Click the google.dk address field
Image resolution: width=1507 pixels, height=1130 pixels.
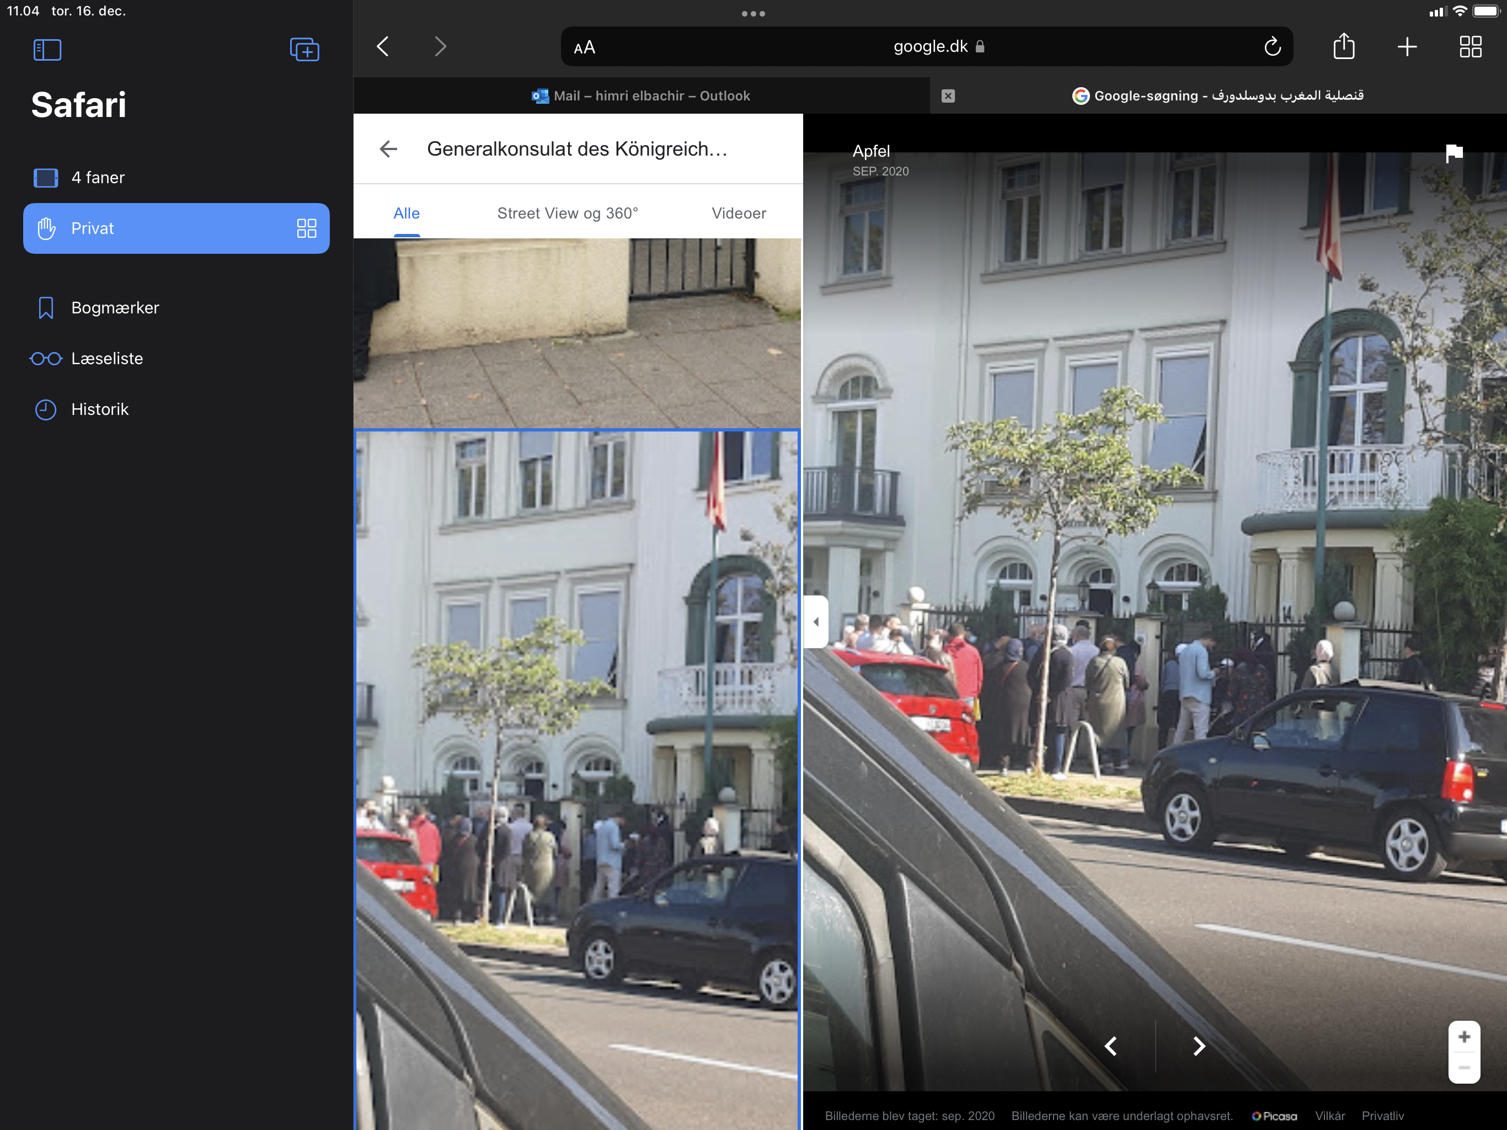tap(927, 46)
